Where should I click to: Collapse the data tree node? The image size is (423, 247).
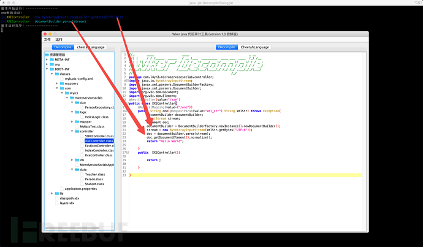pos(72,170)
